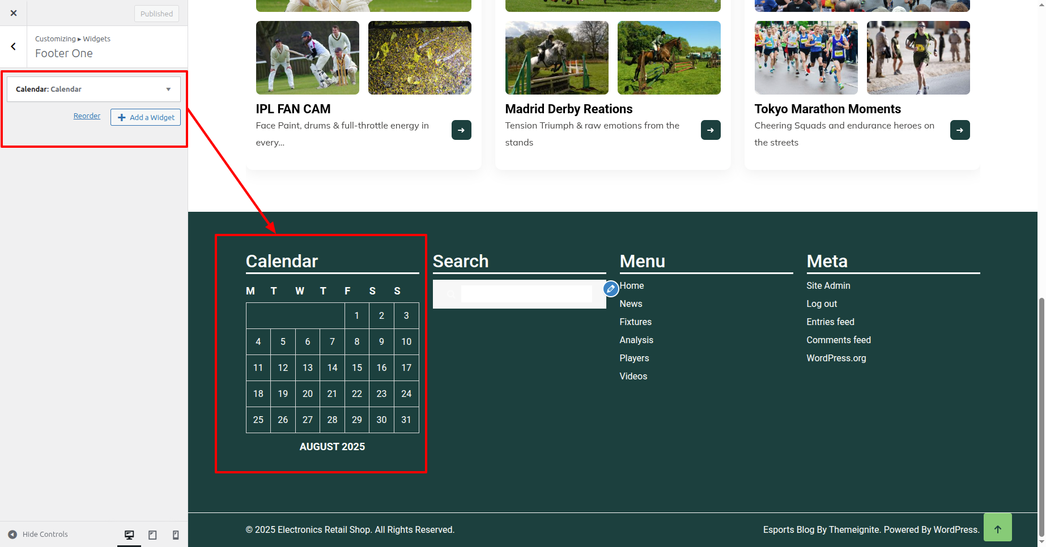
Task: Open the Fixtures footer menu item
Action: [635, 322]
